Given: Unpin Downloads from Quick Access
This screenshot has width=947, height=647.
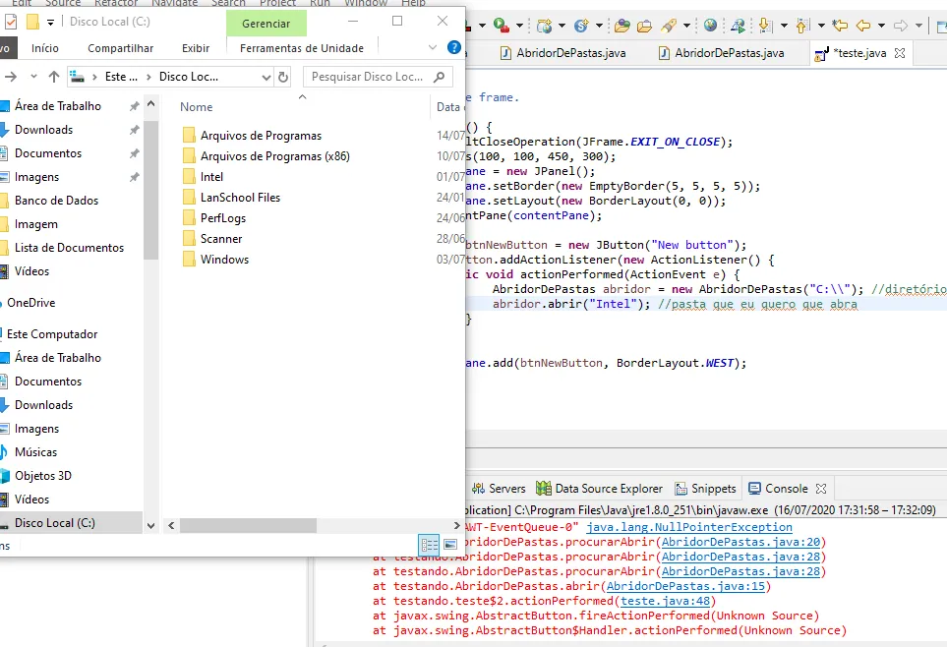Looking at the screenshot, I should (134, 130).
